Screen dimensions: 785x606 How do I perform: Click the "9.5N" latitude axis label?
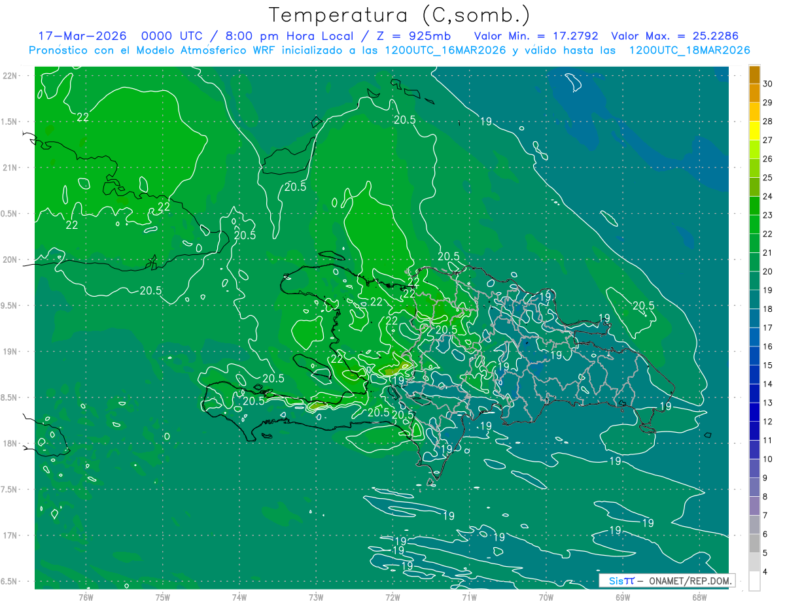point(10,305)
